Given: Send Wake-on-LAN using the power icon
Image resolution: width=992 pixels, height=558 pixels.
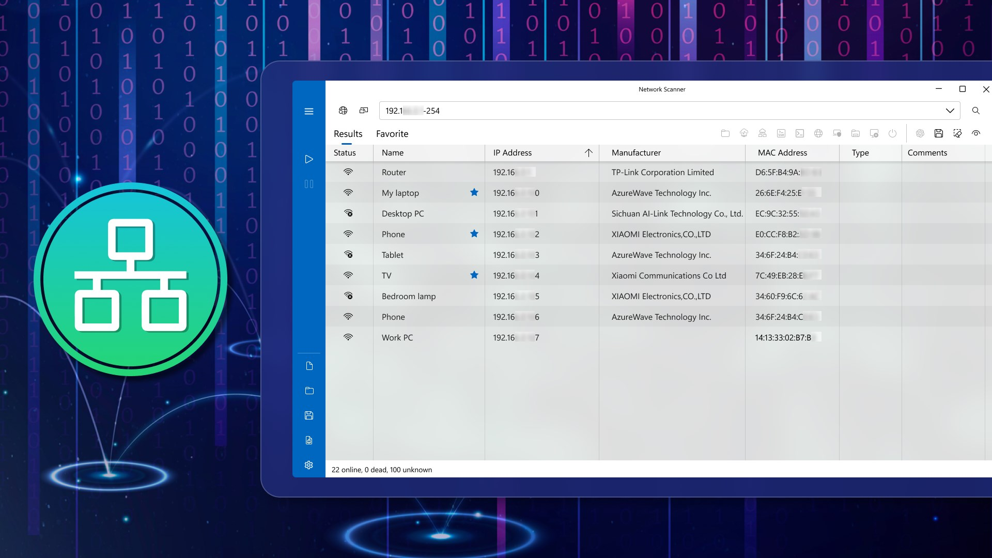Looking at the screenshot, I should coord(892,133).
